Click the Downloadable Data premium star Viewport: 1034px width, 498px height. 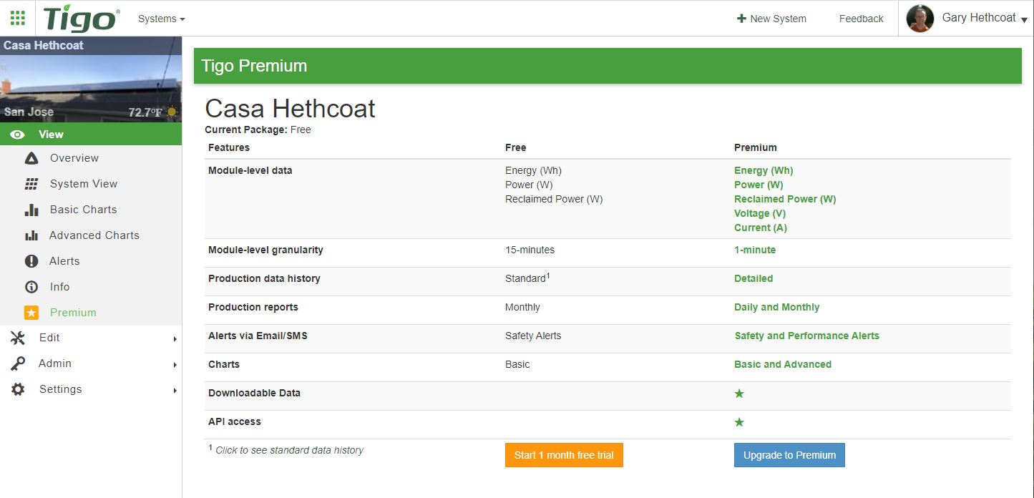739,394
